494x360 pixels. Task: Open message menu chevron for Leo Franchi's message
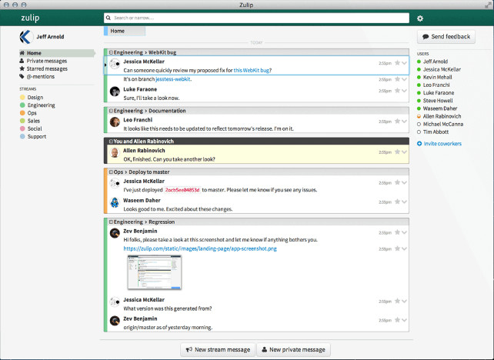coord(404,122)
